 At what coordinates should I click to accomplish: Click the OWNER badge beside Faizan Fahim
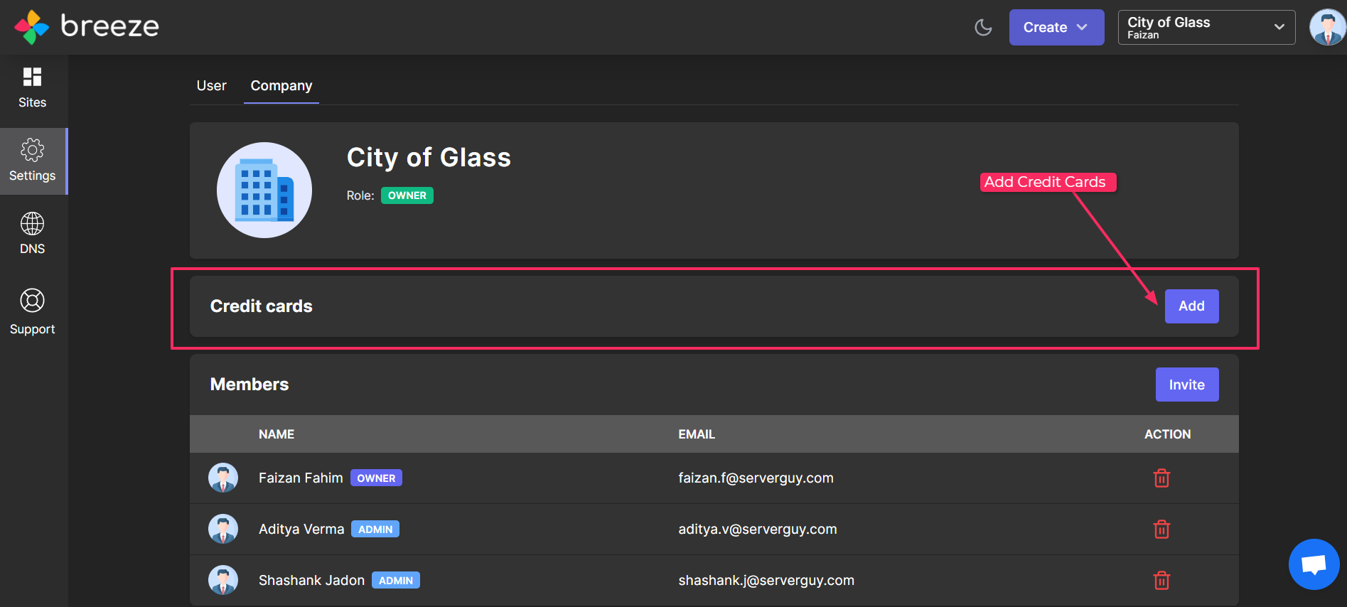tap(376, 478)
